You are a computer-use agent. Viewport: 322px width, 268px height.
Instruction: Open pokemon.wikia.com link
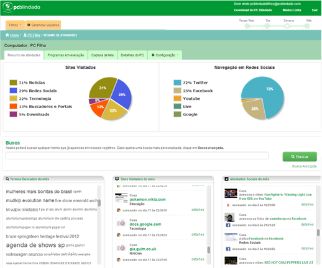point(147,200)
